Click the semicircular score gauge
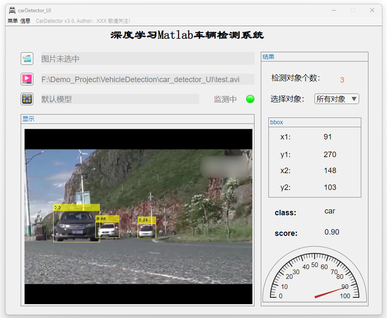Viewport: 387px width, 318px height. pos(314,276)
